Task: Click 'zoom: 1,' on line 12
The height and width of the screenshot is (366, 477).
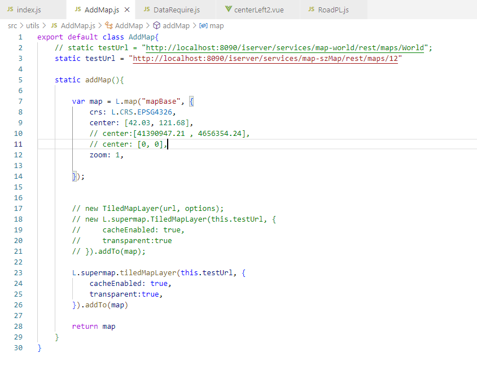Action: (107, 155)
